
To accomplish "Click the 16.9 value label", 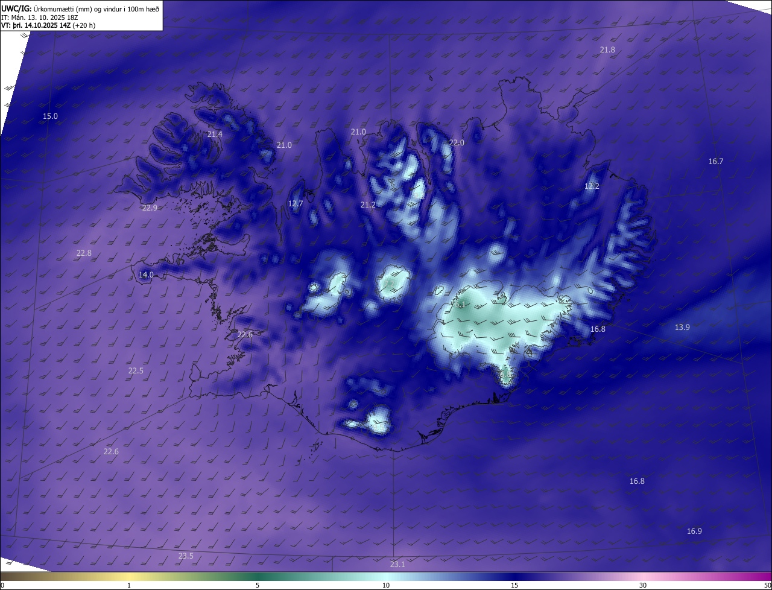I will (x=694, y=531).
